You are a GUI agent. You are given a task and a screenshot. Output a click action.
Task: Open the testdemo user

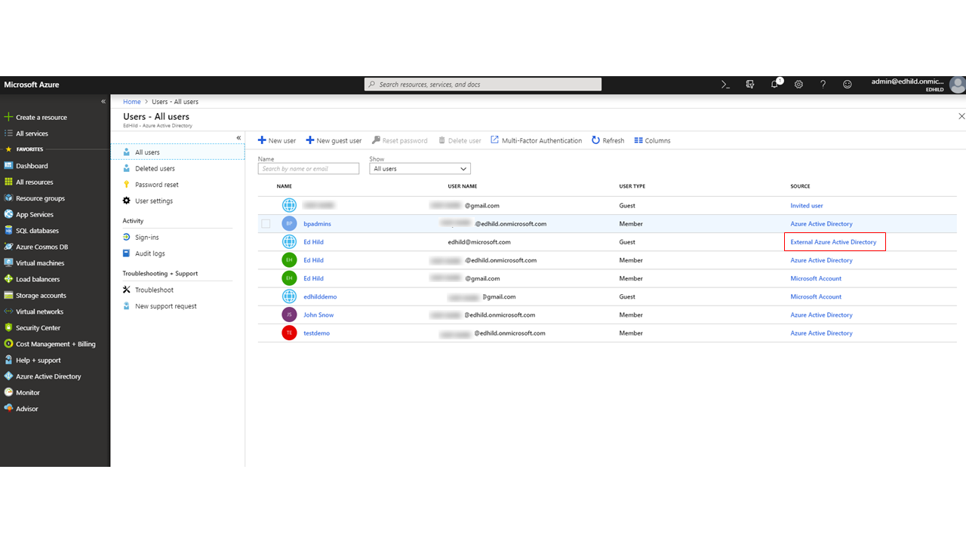(x=316, y=333)
